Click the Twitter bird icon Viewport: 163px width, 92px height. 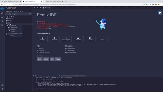point(160,13)
